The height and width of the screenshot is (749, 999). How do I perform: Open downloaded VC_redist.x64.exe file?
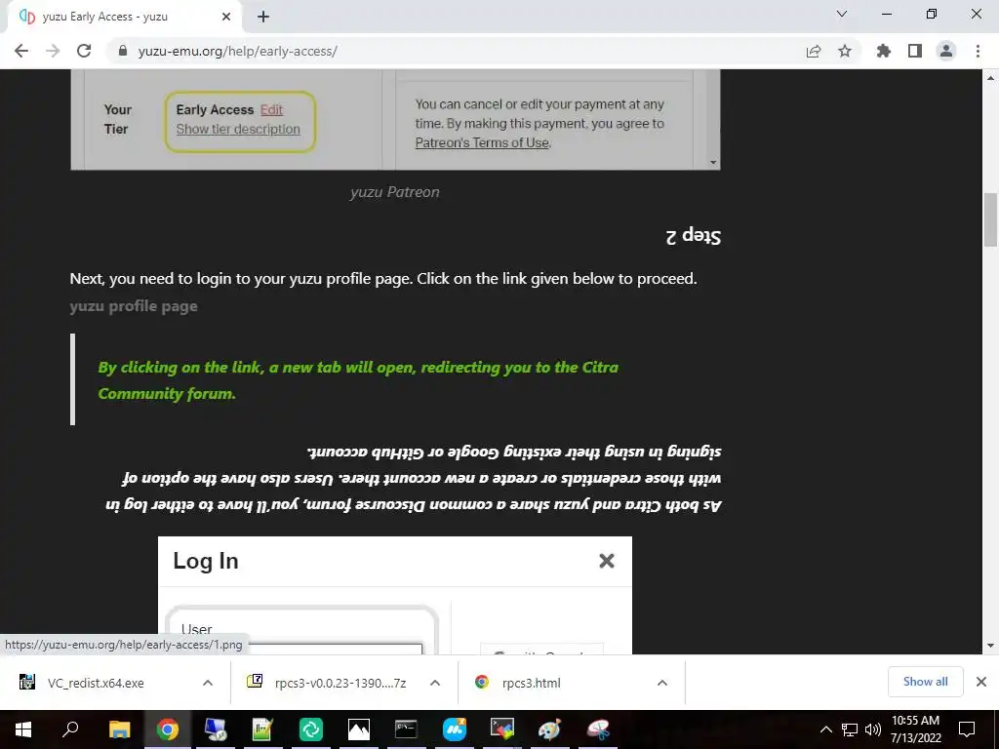96,683
